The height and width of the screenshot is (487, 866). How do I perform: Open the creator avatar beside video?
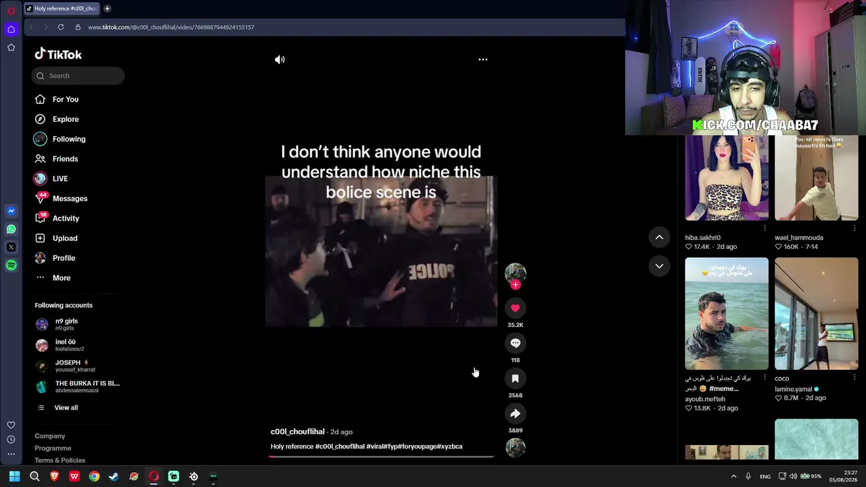[516, 272]
